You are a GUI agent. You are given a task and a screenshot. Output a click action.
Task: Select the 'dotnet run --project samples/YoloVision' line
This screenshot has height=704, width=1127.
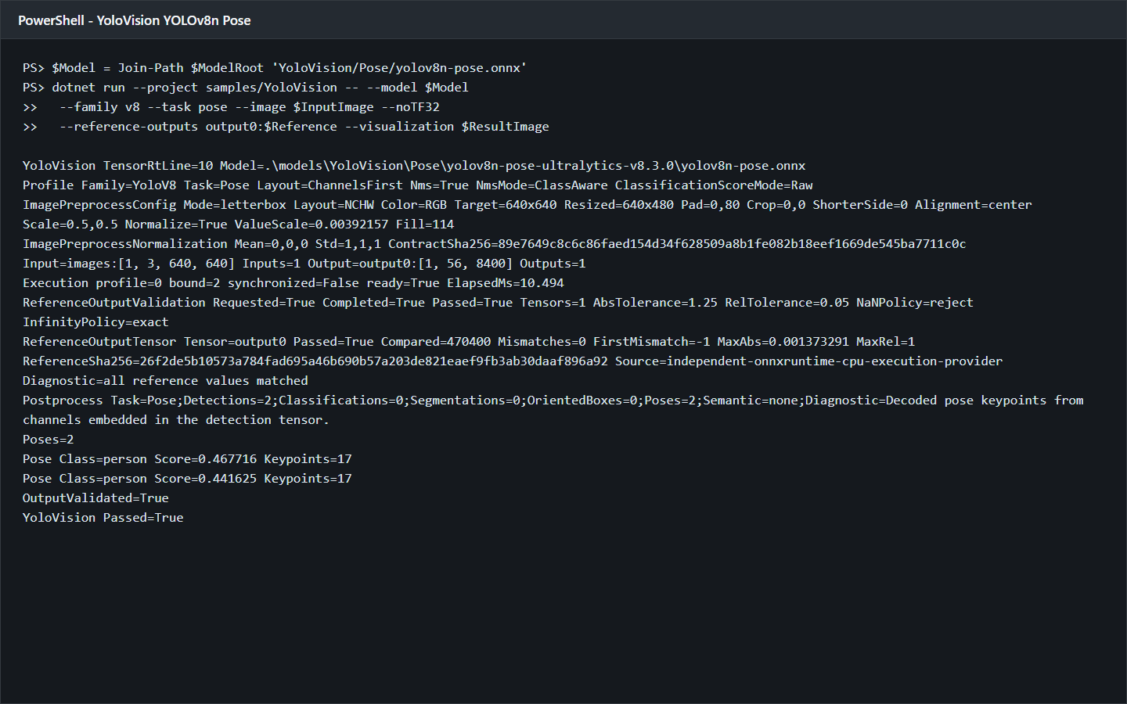tap(246, 88)
